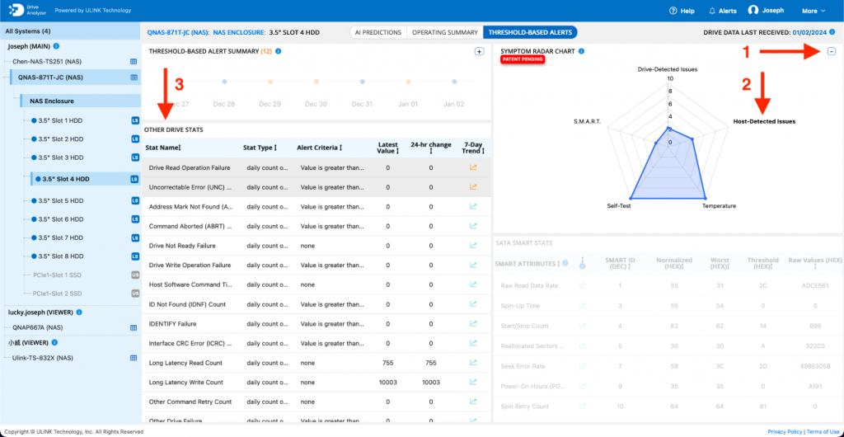Select the Dec 30 timeline dot
This screenshot has width=844, height=437.
[x=316, y=82]
